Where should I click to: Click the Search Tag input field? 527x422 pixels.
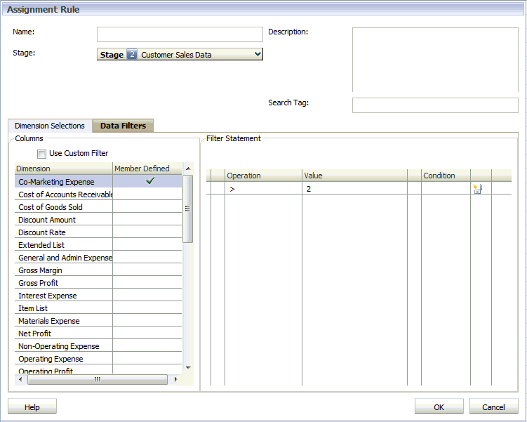pos(435,105)
